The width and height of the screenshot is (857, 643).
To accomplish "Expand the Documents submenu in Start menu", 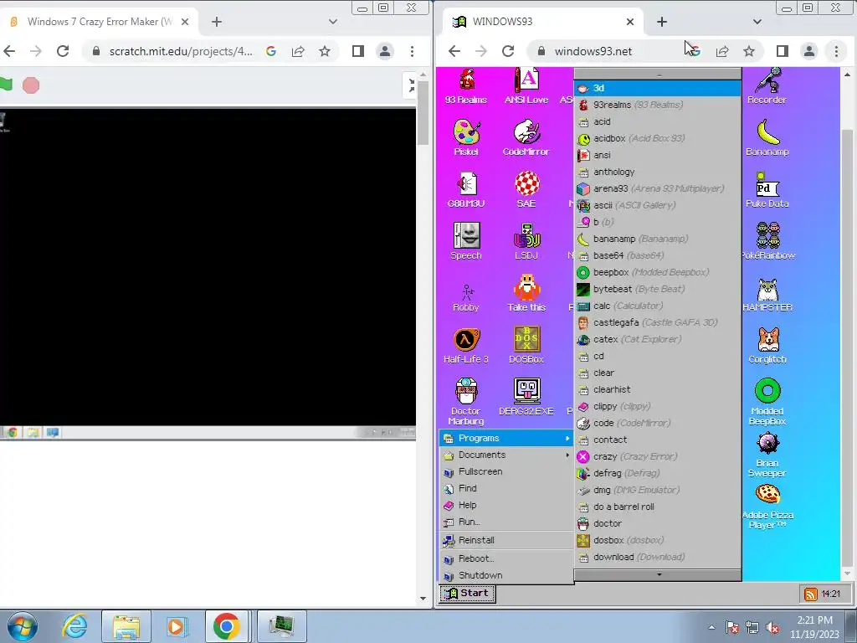I will point(506,455).
